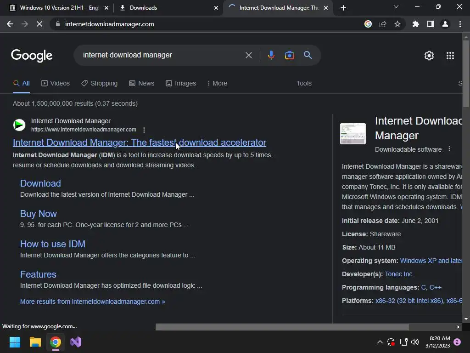This screenshot has height=353, width=470.
Task: Open the Google apps grid
Action: coord(450,56)
